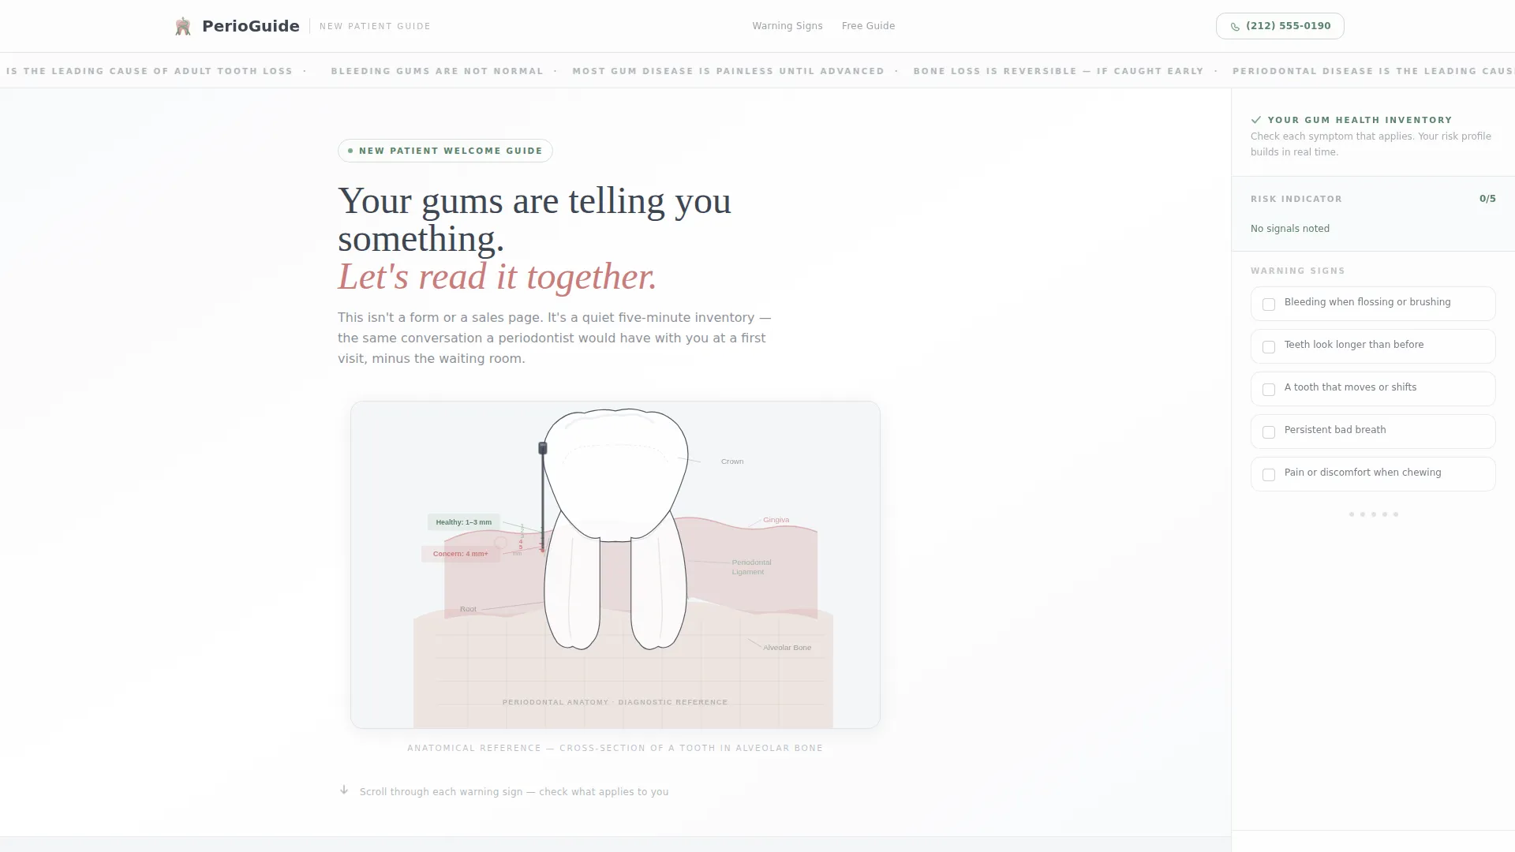Click the Concern: 4 mm+ label
The width and height of the screenshot is (1515, 852).
tap(461, 554)
